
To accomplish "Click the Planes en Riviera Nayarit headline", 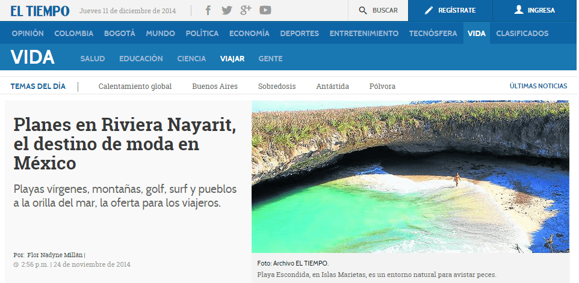I will pos(125,144).
